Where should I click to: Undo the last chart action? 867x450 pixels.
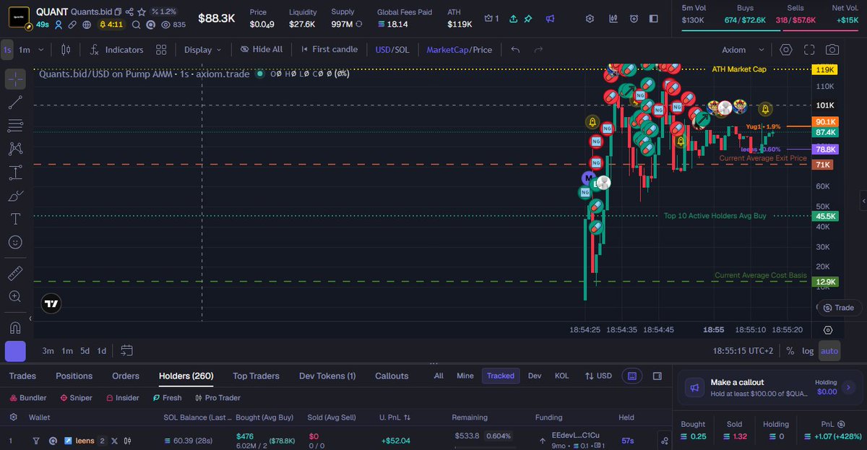(515, 50)
